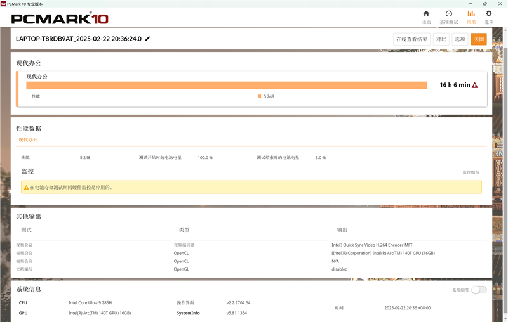
Task: Click the 对比 compare button
Action: point(441,39)
